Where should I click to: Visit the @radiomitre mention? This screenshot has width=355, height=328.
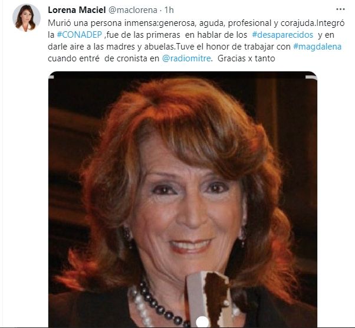186,58
